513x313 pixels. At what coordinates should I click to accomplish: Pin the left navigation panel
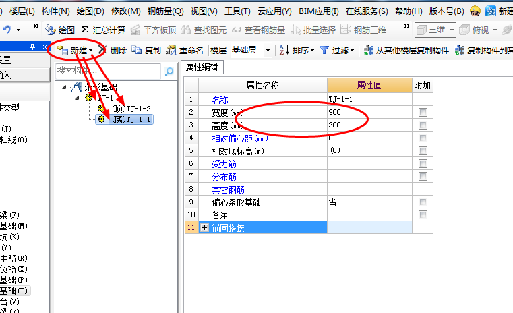point(32,47)
